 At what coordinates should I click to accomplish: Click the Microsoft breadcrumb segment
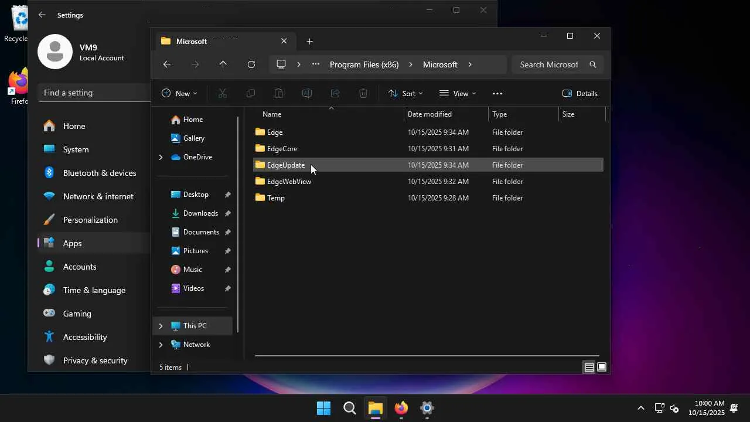click(x=440, y=64)
